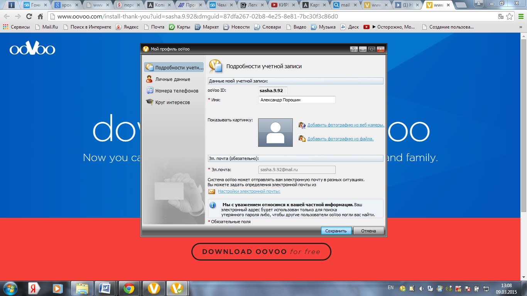Go to the browser home page icon
The image size is (527, 296).
tap(40, 17)
